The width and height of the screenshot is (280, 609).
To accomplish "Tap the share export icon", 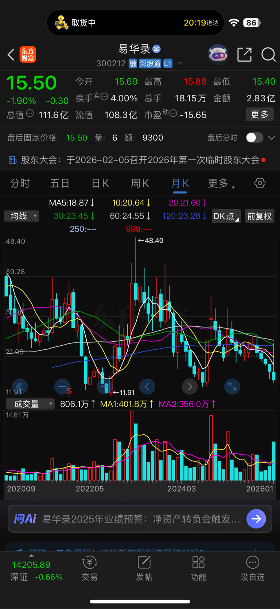I will [x=244, y=54].
